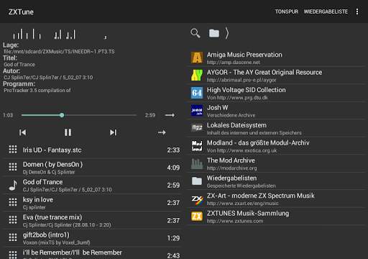The height and width of the screenshot is (259, 368).
Task: Open the Modland archive icon
Action: tap(197, 146)
